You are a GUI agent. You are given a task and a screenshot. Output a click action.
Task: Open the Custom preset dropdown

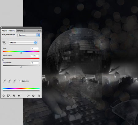(x=29, y=35)
